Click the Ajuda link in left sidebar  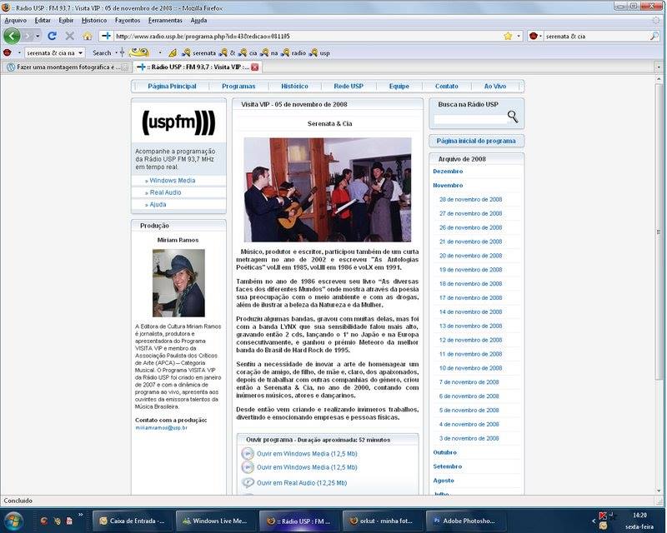[158, 204]
